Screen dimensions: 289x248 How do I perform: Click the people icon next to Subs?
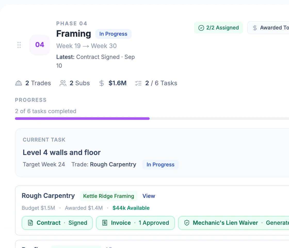click(63, 83)
